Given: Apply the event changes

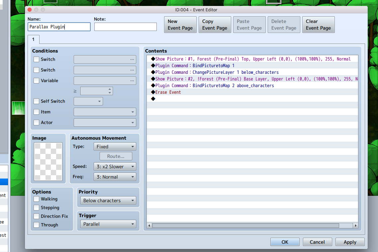Looking at the screenshot, I should click(350, 242).
